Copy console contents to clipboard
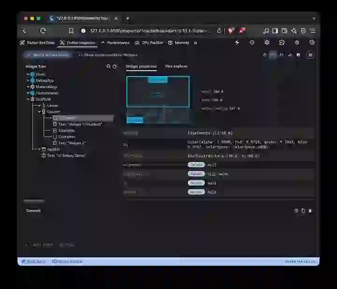Screen dimensions: 337x289 click(x=303, y=211)
